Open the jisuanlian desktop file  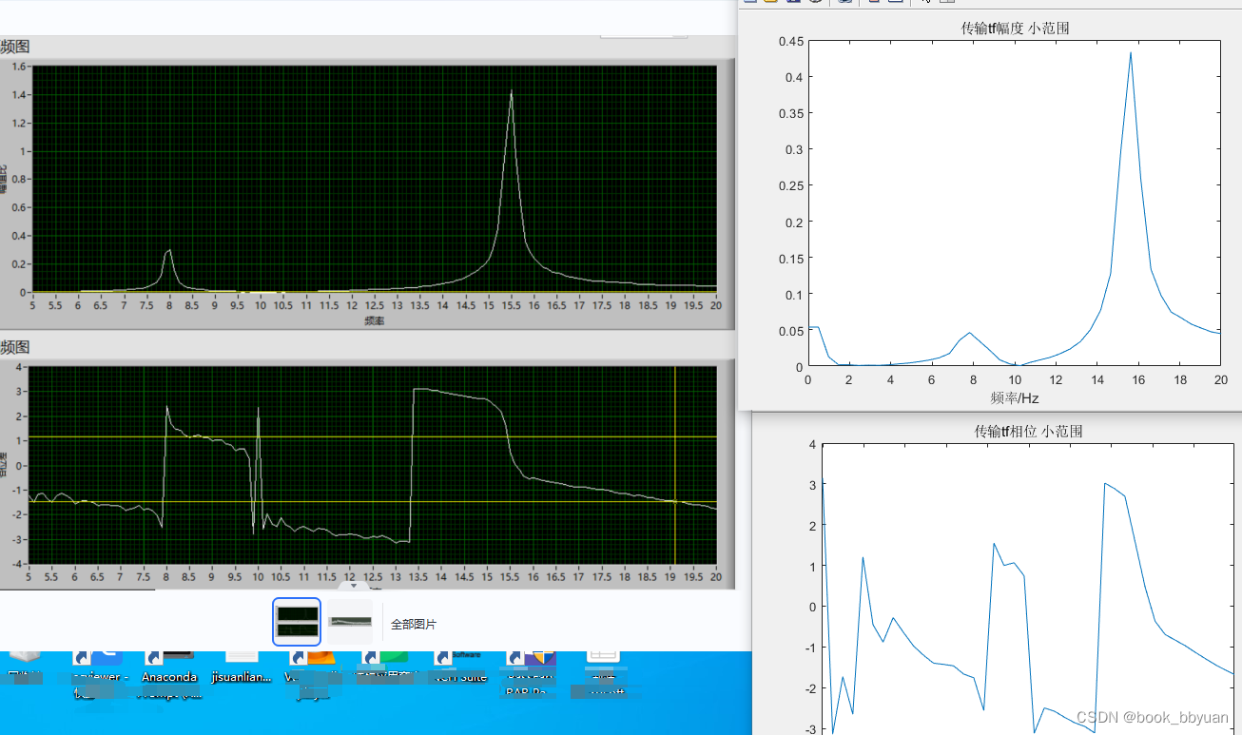[x=241, y=667]
